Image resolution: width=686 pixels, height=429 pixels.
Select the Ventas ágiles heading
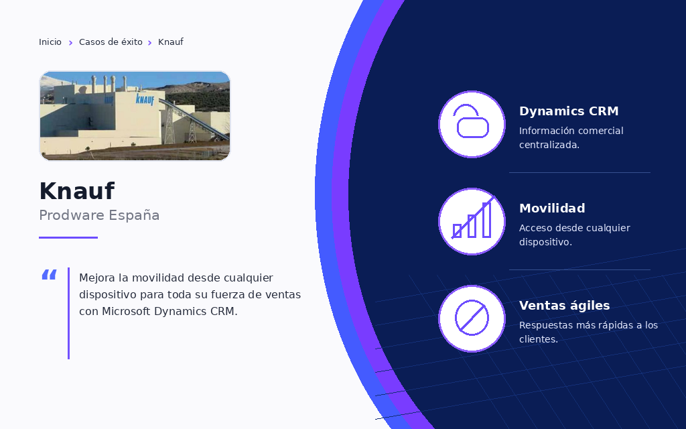564,306
